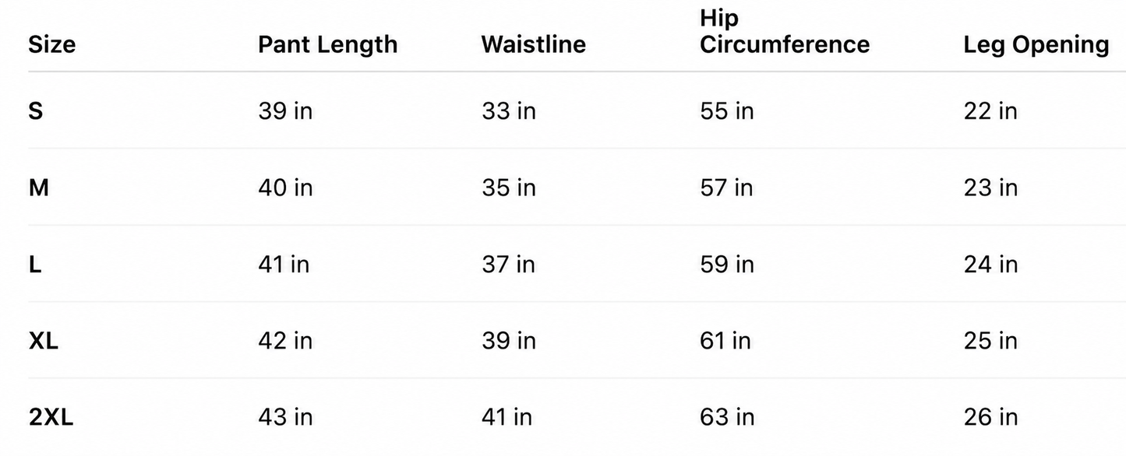
Task: Select the 35 in waistline cell
Action: [x=508, y=188]
